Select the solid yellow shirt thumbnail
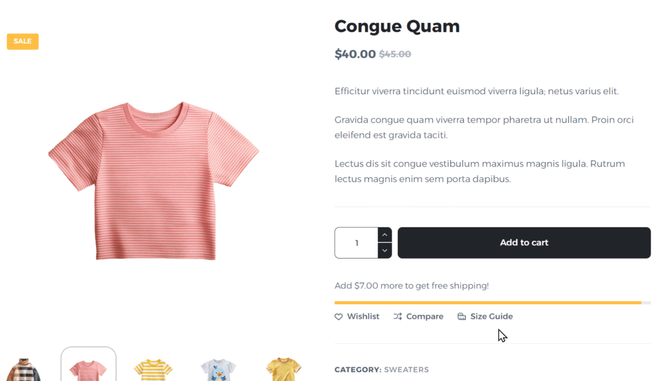This screenshot has height=381, width=657. 284,369
